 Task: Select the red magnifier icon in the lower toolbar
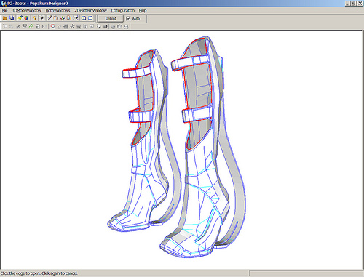[x=52, y=26]
